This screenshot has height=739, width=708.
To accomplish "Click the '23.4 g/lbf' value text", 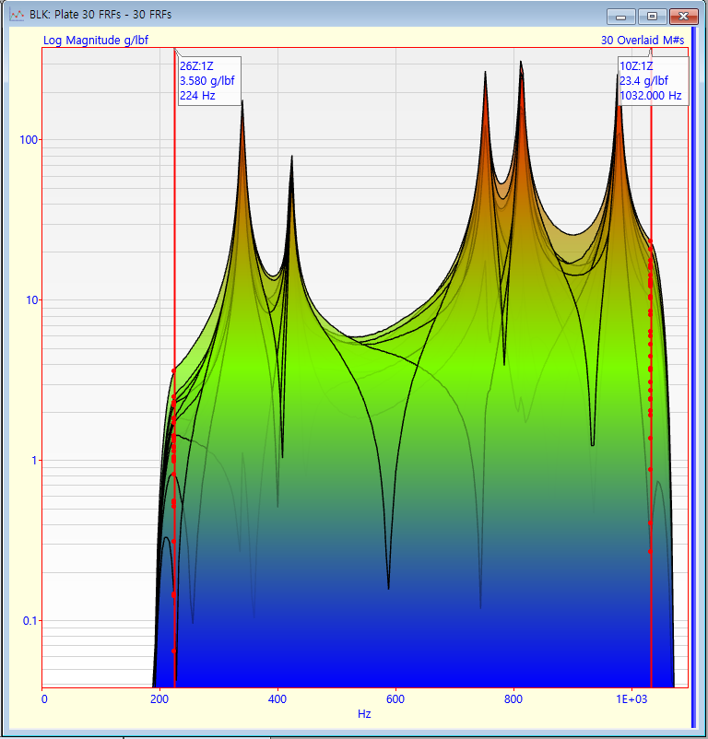I will 643,81.
